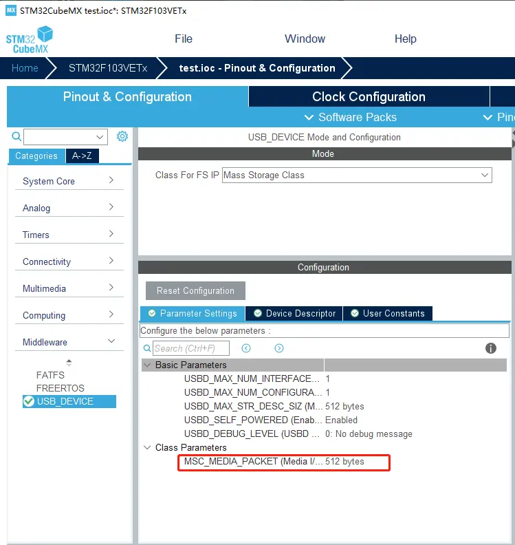Switch to the Parameter Settings tab

(x=193, y=314)
